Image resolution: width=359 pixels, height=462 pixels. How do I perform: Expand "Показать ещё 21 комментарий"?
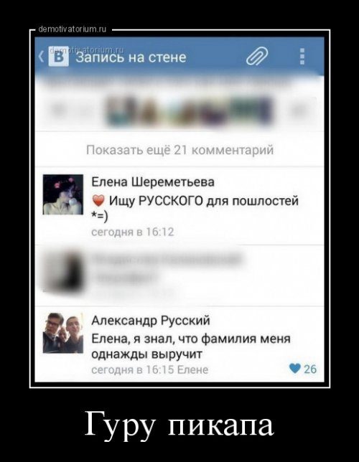(180, 150)
